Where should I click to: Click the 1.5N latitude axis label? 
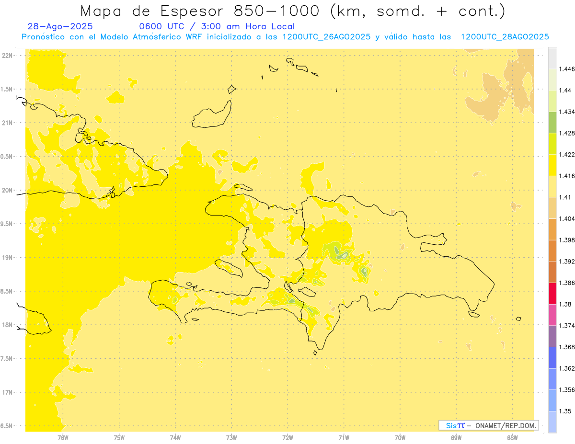pos(7,89)
